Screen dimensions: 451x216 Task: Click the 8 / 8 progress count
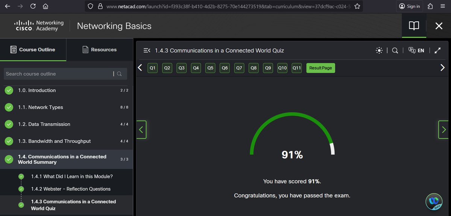coord(124,107)
